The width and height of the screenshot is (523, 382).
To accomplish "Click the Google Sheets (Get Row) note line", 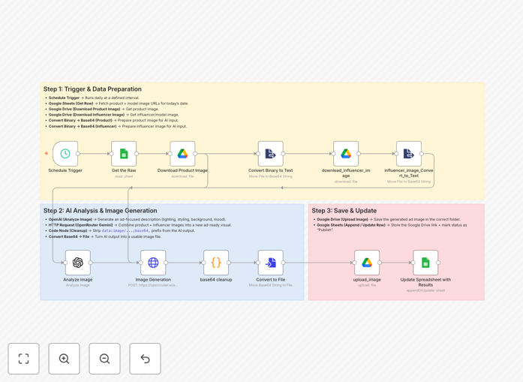I will pyautogui.click(x=117, y=104).
